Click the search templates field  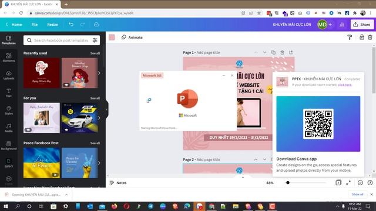61,40
